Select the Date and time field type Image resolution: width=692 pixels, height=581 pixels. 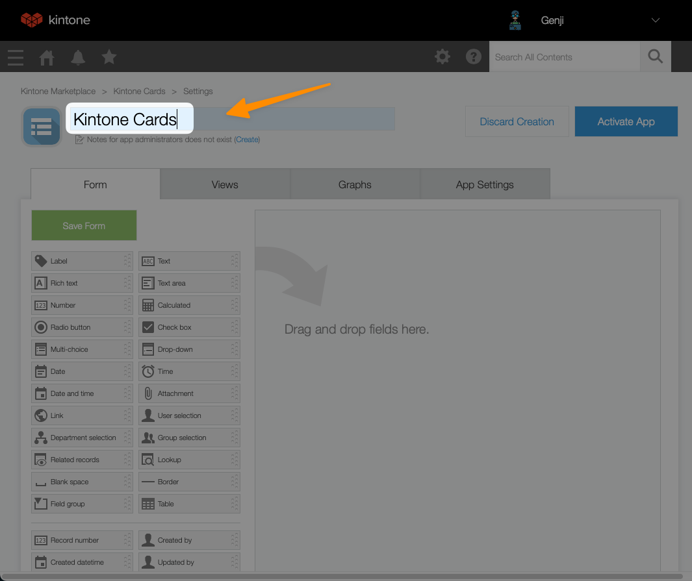82,393
